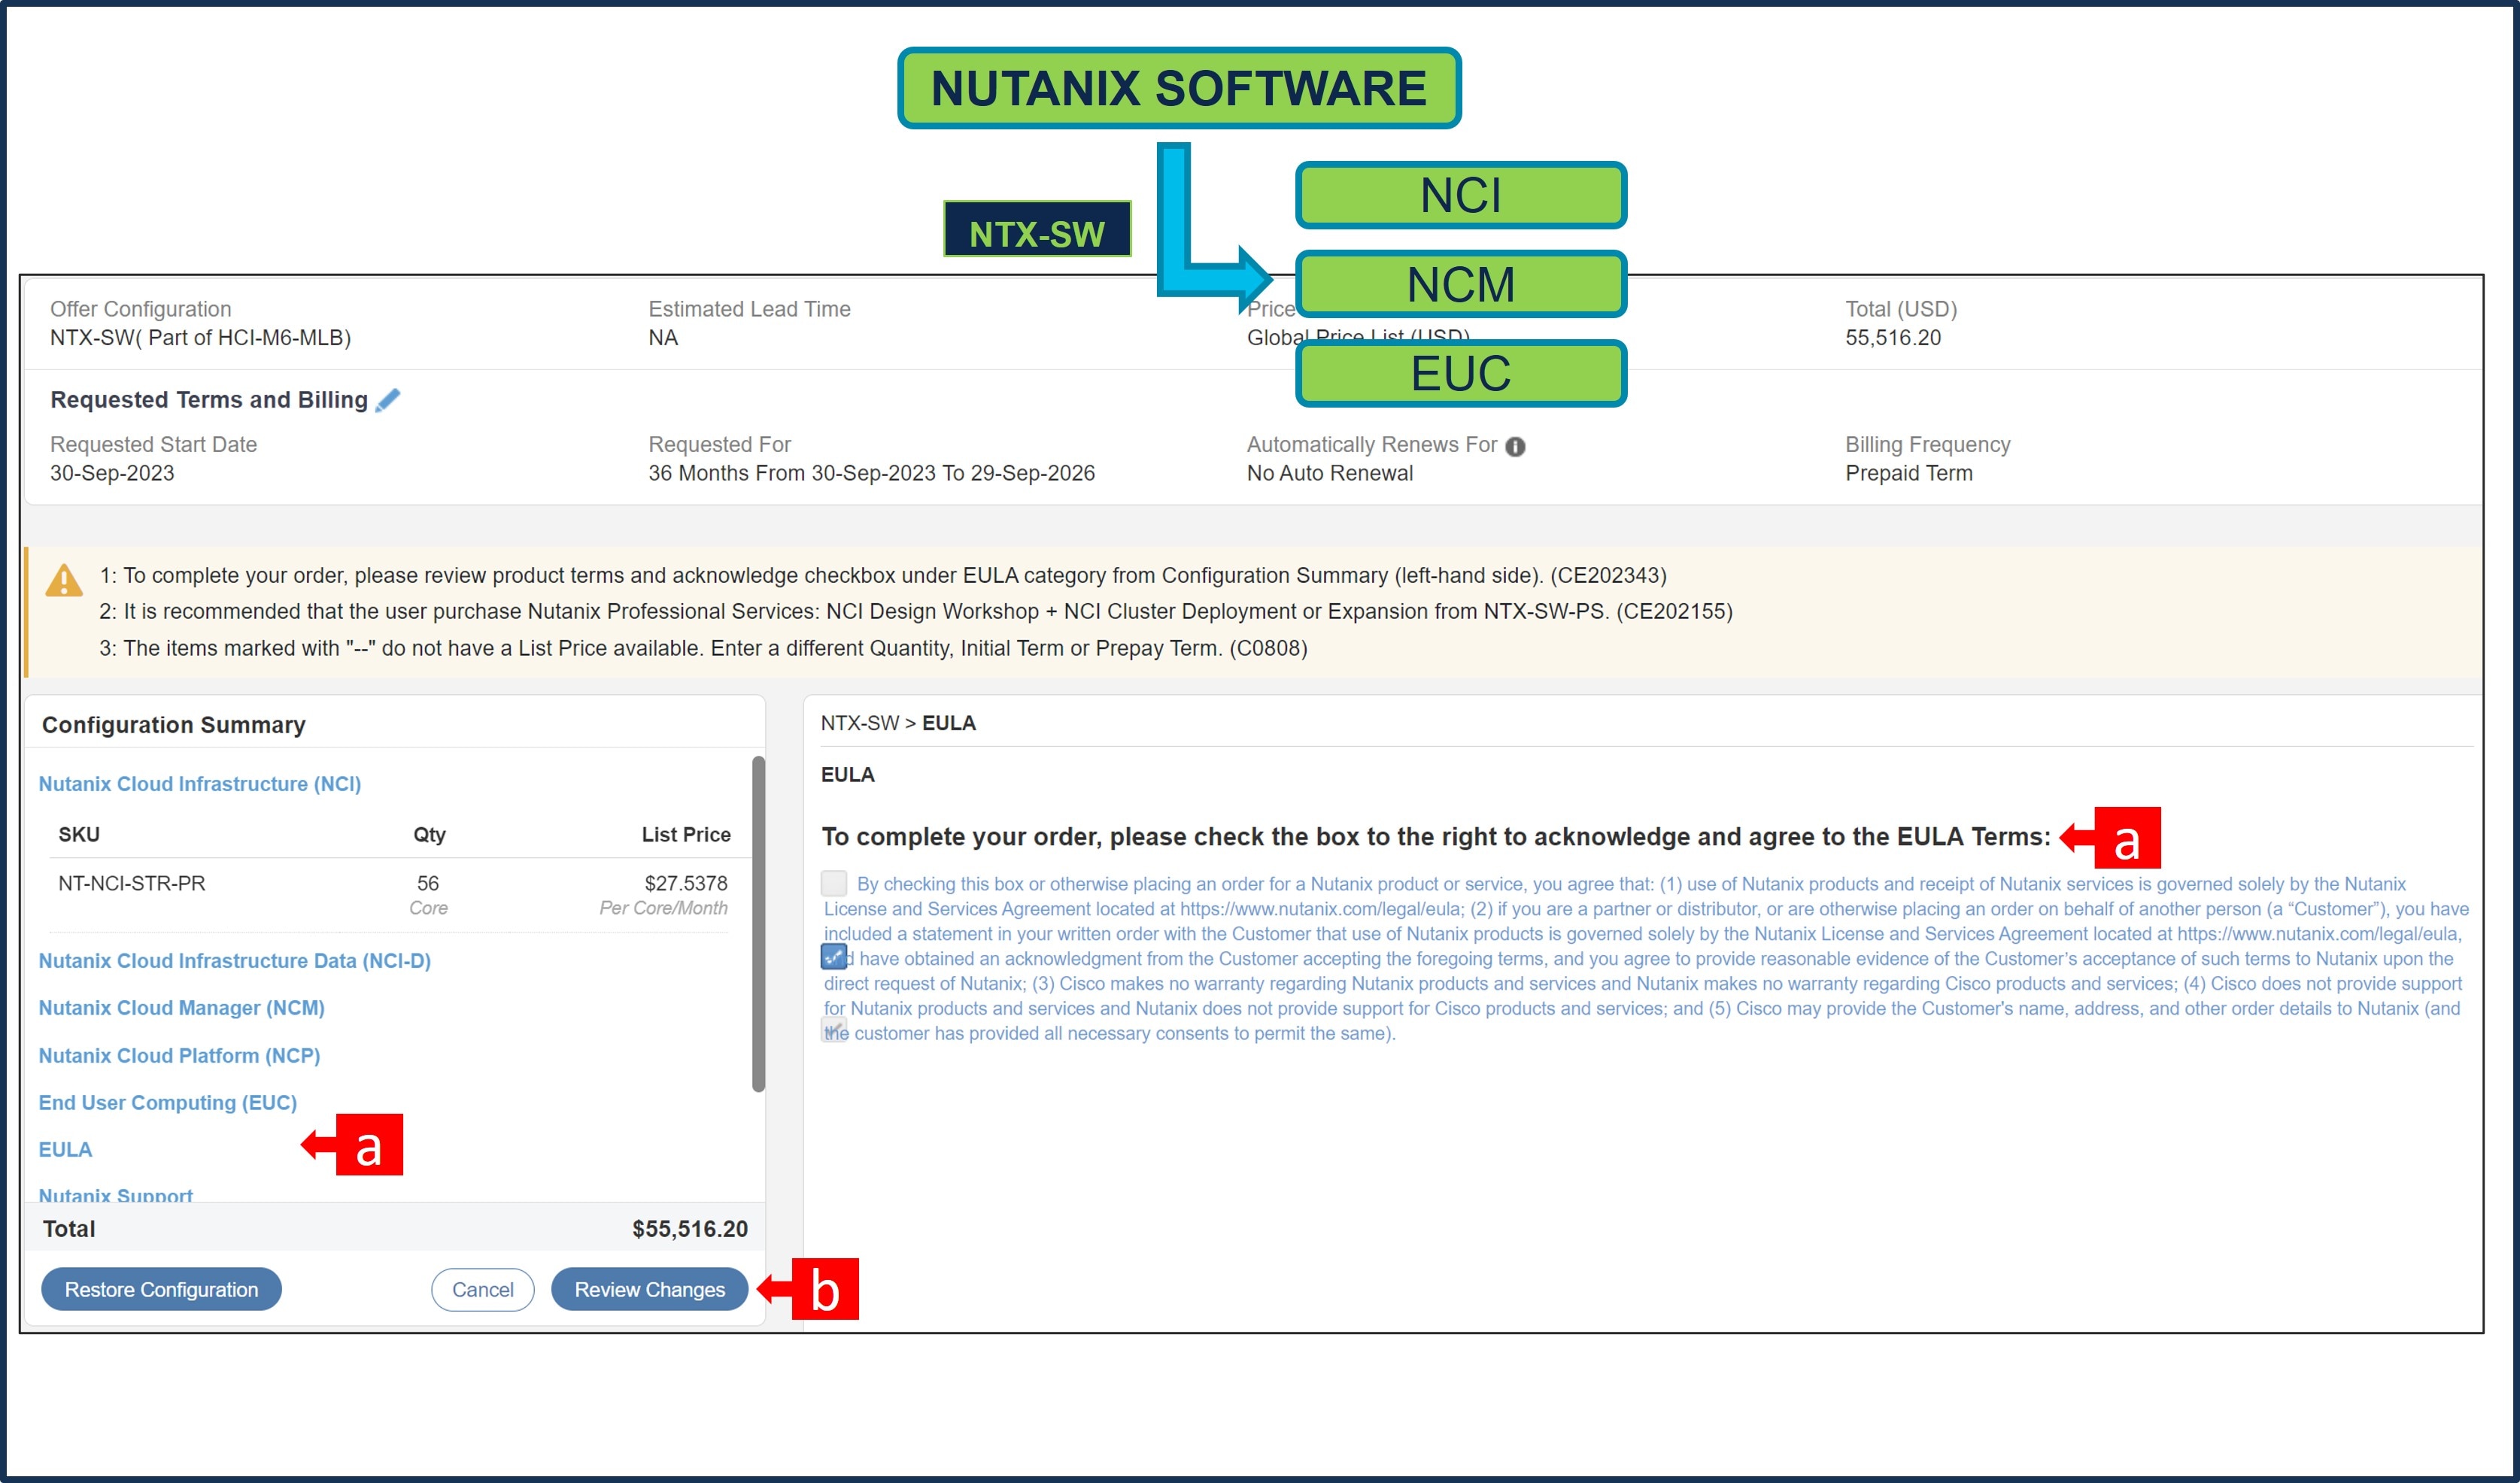Click No Auto Renewal value
The image size is (2520, 1483).
click(1330, 473)
